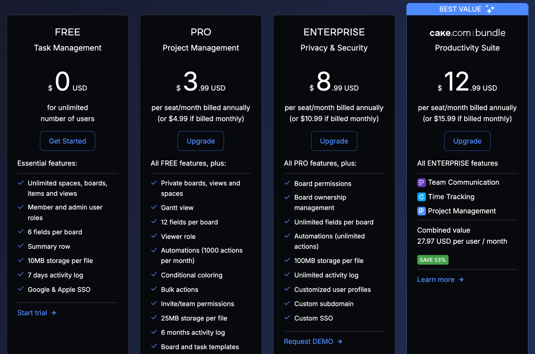Viewport: 535px width, 354px height.
Task: Select the Pumble Team Communication icon
Action: pyautogui.click(x=421, y=182)
